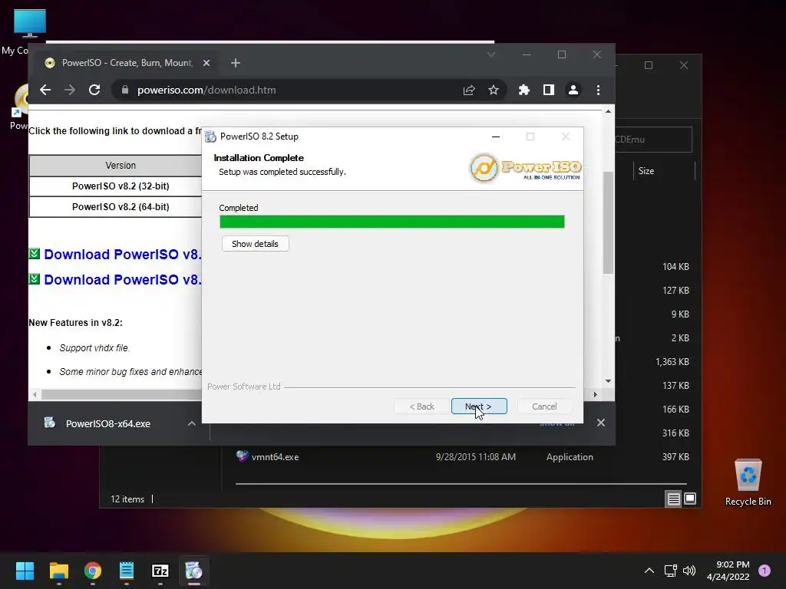This screenshot has height=589, width=786.
Task: Open PowerISO setup taskbar icon
Action: [x=194, y=571]
